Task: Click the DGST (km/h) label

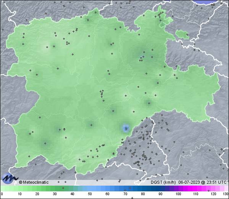Action: click(163, 182)
